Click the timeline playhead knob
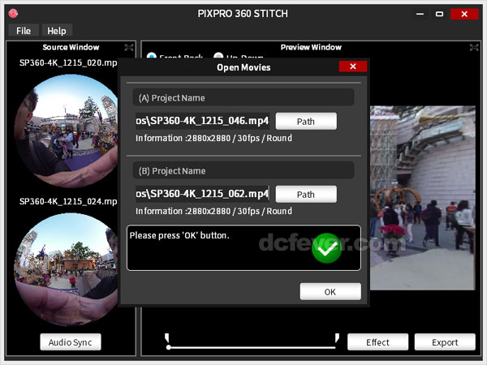The image size is (487, 365). [x=168, y=347]
